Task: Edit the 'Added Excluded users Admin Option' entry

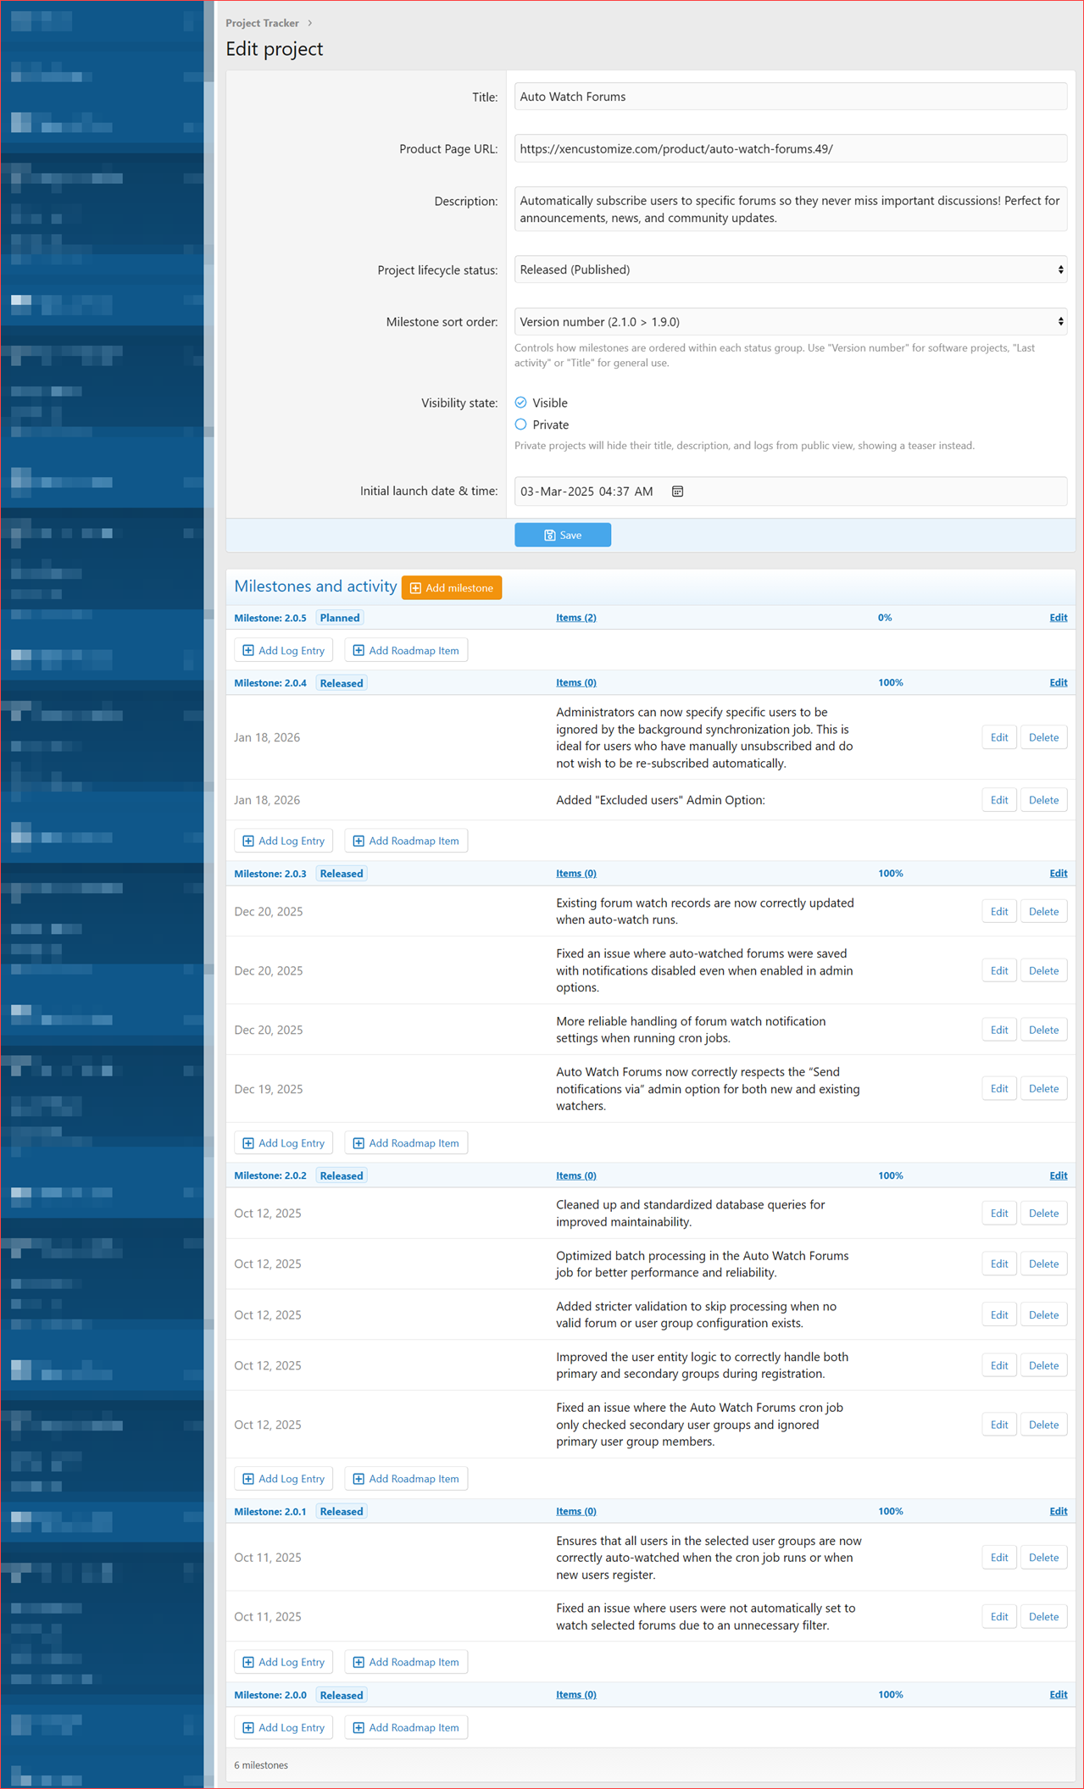Action: (x=999, y=800)
